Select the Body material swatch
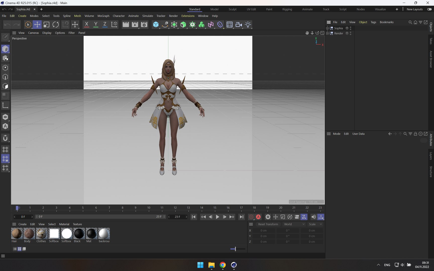Image resolution: width=434 pixels, height=271 pixels. click(x=29, y=234)
